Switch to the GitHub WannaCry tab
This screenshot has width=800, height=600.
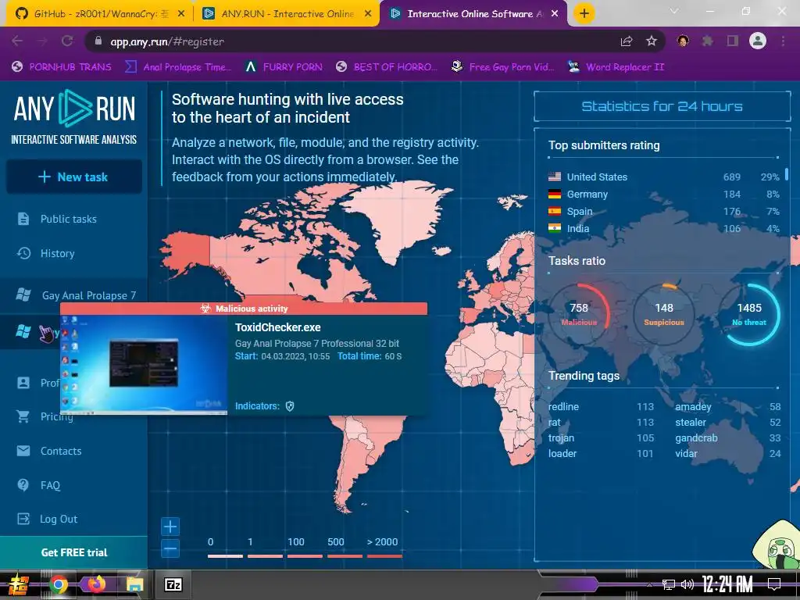pyautogui.click(x=95, y=14)
